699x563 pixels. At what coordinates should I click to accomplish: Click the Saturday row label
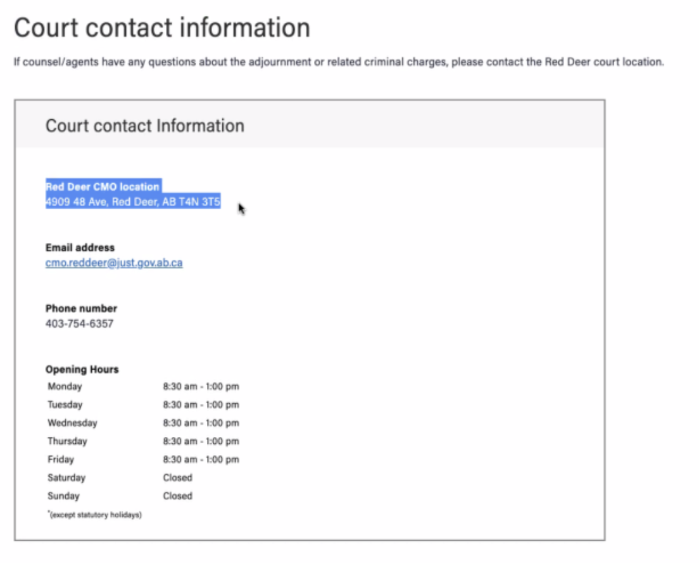pos(66,478)
